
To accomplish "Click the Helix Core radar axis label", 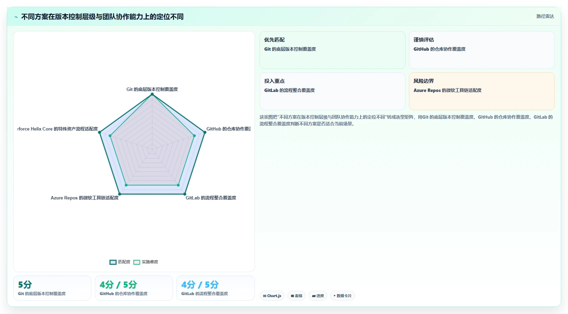I will point(58,129).
